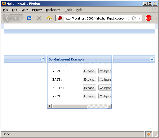
Task: Reload the page with the blue refresh icon
Action: pyautogui.click(x=29, y=18)
